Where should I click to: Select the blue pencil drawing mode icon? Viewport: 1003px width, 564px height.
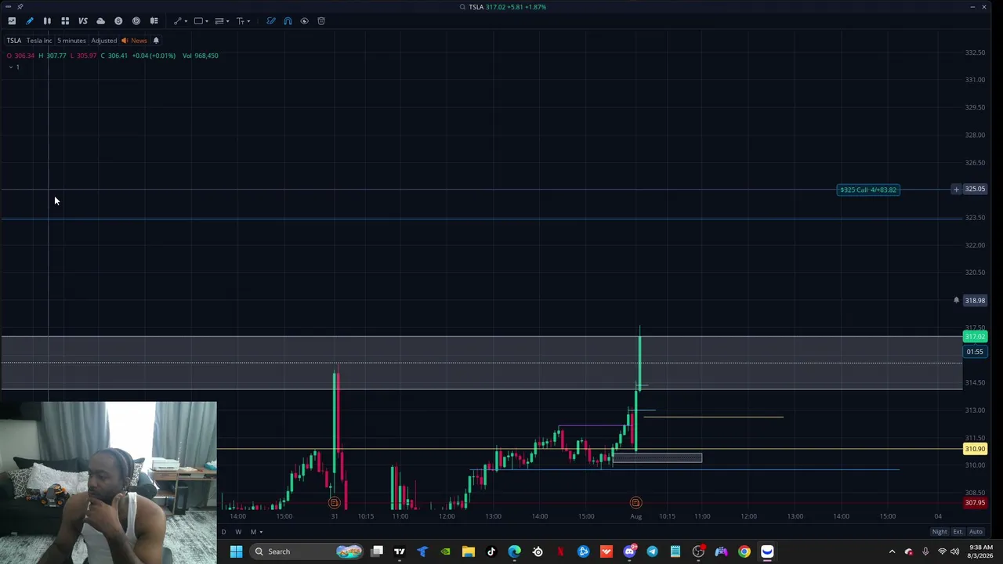click(30, 21)
